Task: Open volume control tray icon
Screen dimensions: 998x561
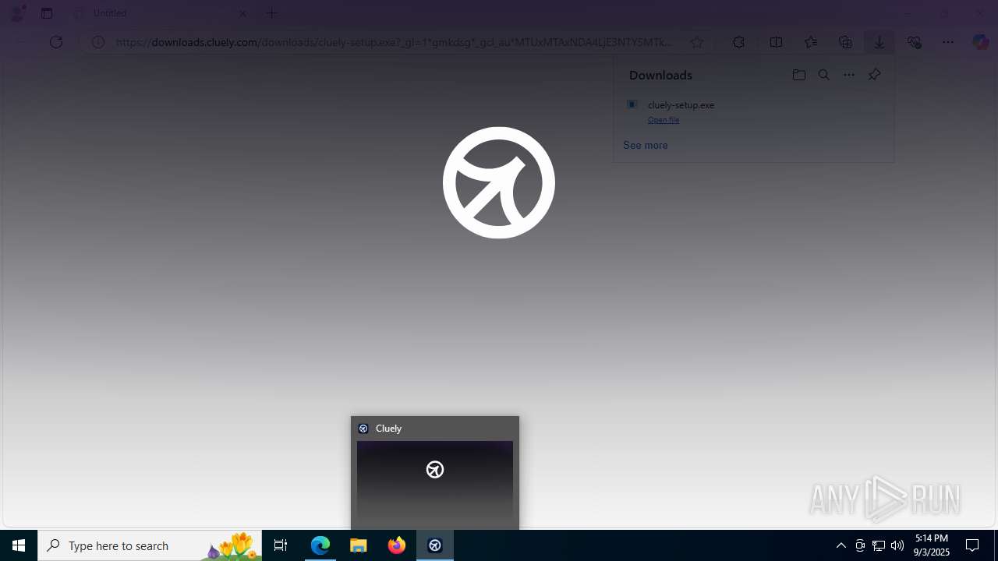Action: 897,545
